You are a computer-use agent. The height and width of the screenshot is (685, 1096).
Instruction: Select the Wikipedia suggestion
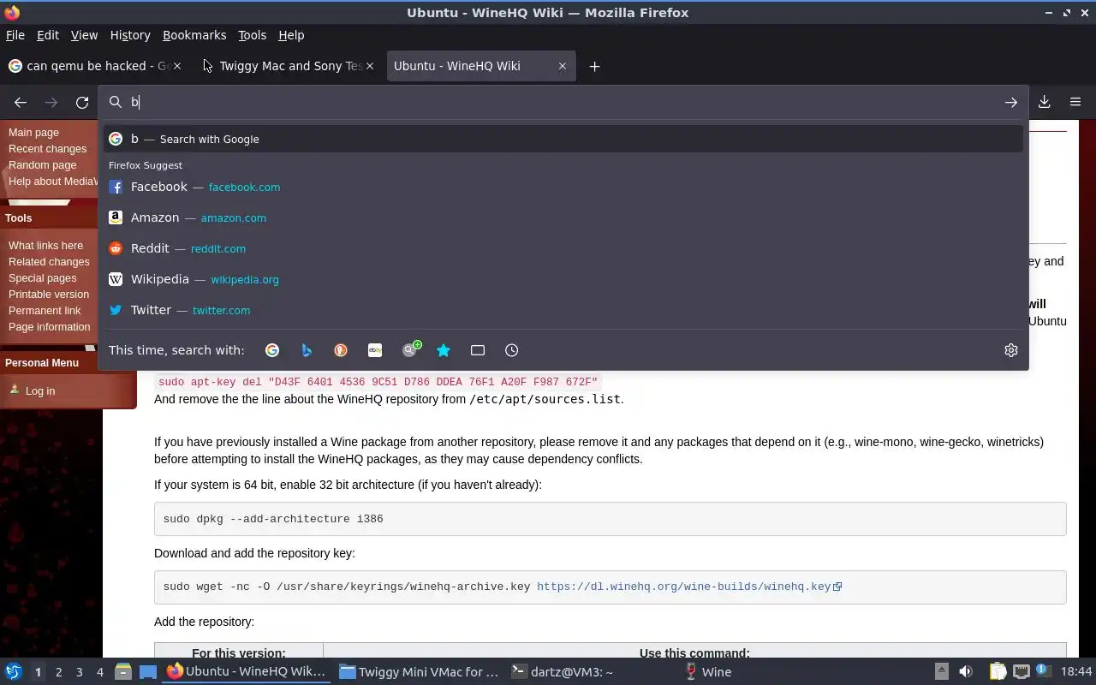(x=563, y=279)
